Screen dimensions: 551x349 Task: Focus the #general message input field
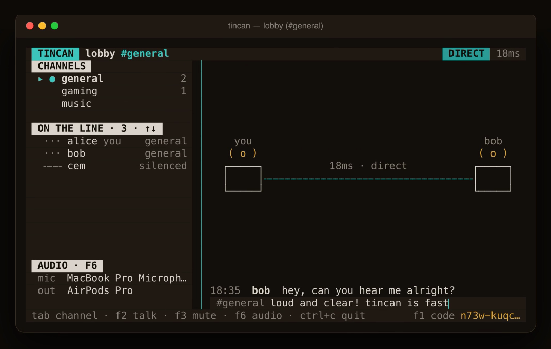[368, 303]
